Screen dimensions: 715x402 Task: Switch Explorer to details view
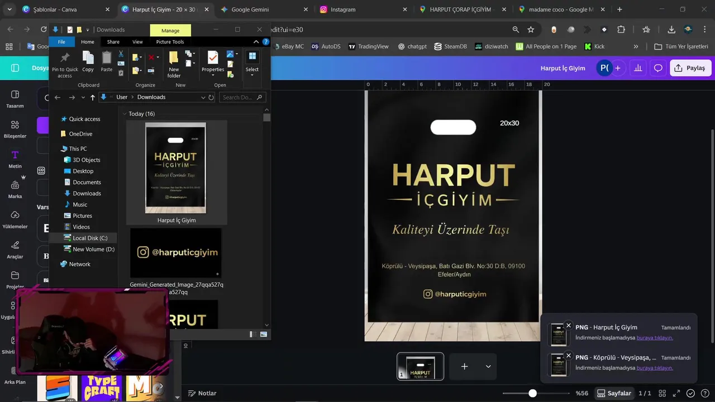click(254, 334)
